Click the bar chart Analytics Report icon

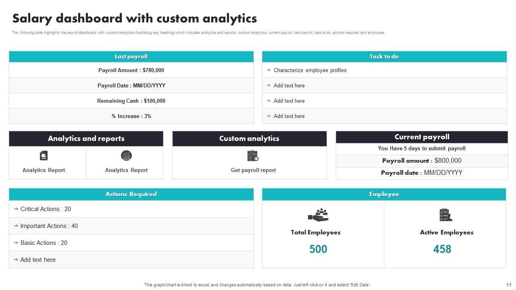(x=126, y=155)
